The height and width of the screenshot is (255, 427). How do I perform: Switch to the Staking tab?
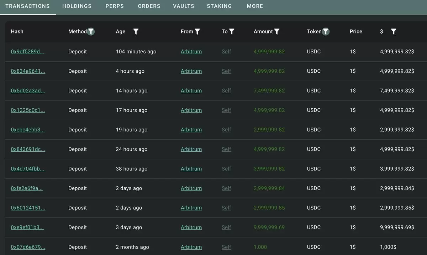coord(219,6)
